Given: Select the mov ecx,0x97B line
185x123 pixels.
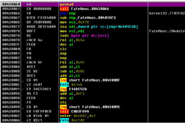Looking at the screenshot, I should (x=75, y=22).
